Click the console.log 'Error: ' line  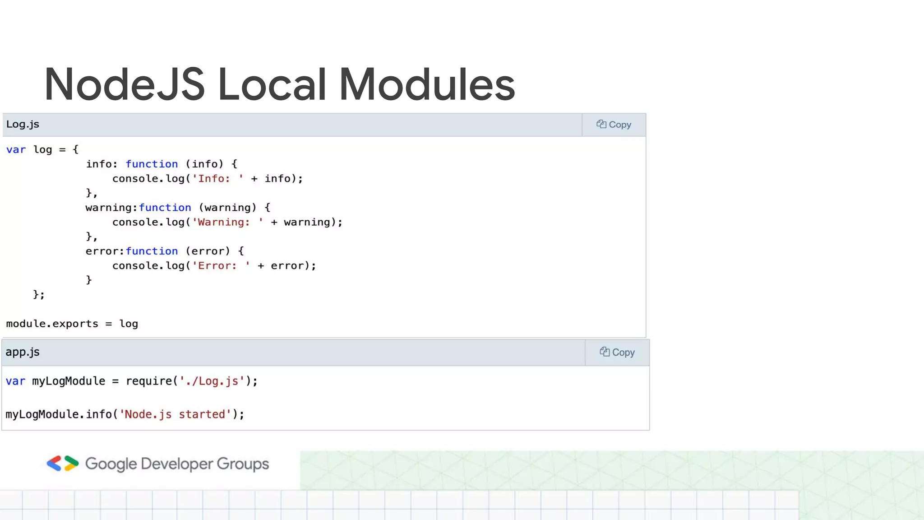[x=214, y=265]
